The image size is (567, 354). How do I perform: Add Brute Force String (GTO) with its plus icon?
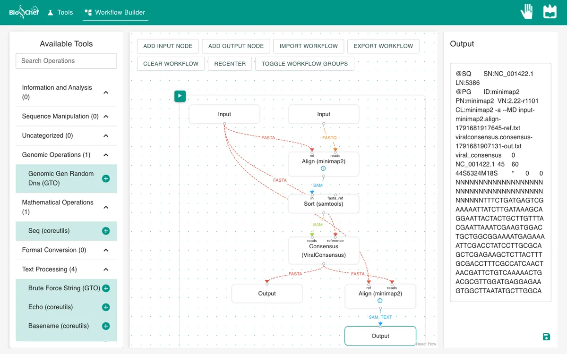tap(106, 288)
